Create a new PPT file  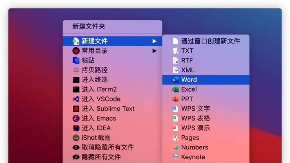tap(206, 99)
